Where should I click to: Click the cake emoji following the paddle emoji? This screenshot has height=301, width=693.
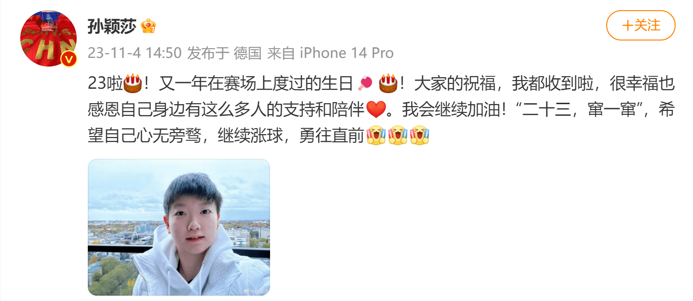(x=388, y=83)
